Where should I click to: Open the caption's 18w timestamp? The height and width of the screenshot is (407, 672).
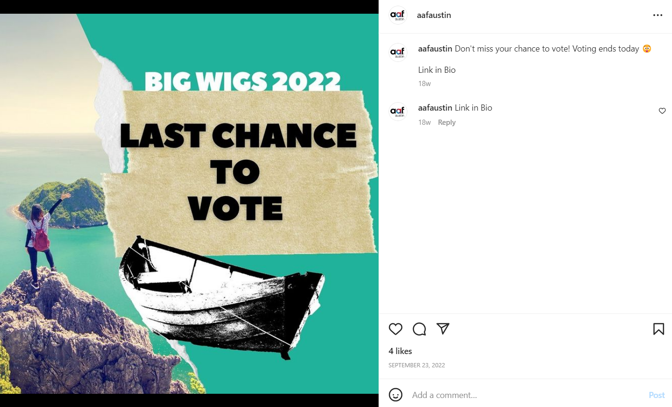point(424,84)
